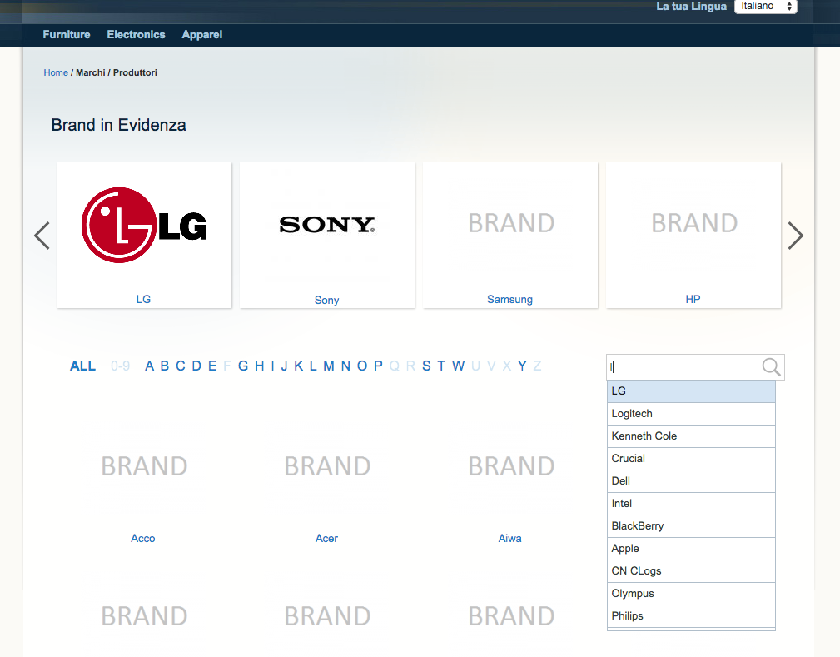This screenshot has width=840, height=657.
Task: Open the LG logo image
Action: pos(144,225)
